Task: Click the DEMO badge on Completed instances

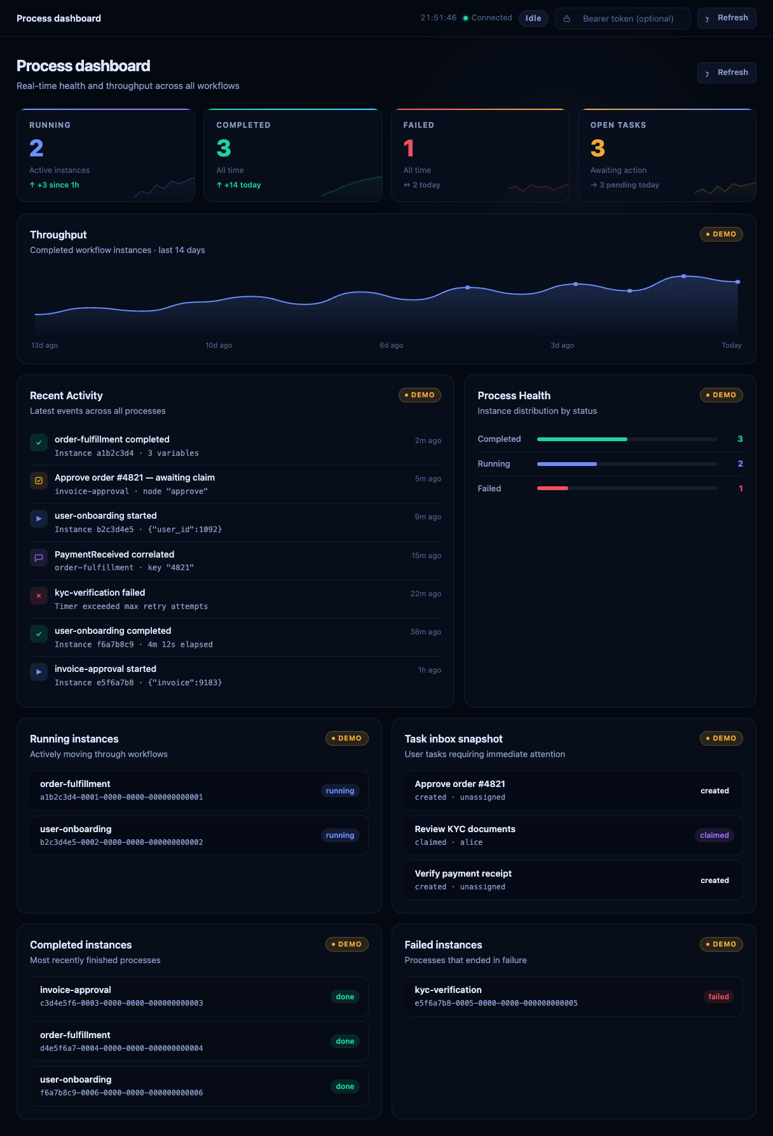Action: click(x=347, y=944)
